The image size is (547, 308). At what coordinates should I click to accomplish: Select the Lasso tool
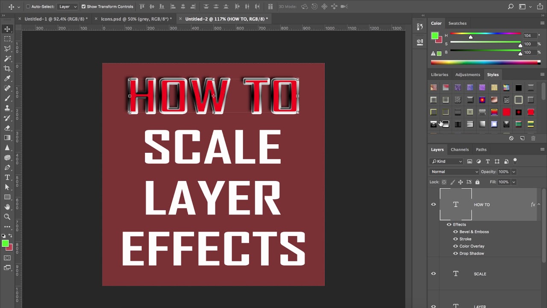[7, 49]
